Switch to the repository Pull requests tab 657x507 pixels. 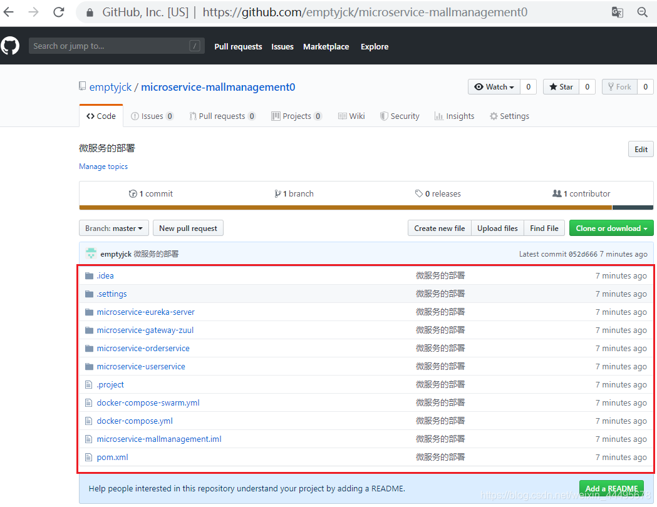click(x=222, y=116)
